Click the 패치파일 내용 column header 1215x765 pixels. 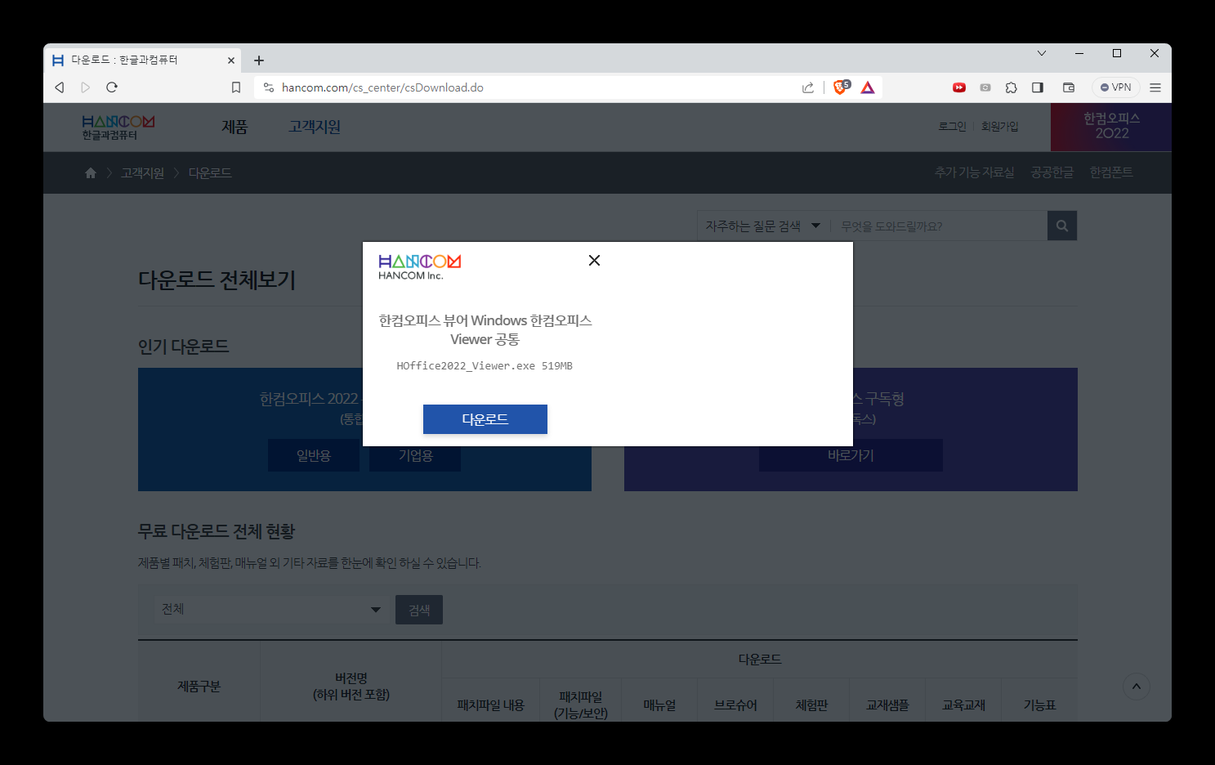tap(490, 705)
